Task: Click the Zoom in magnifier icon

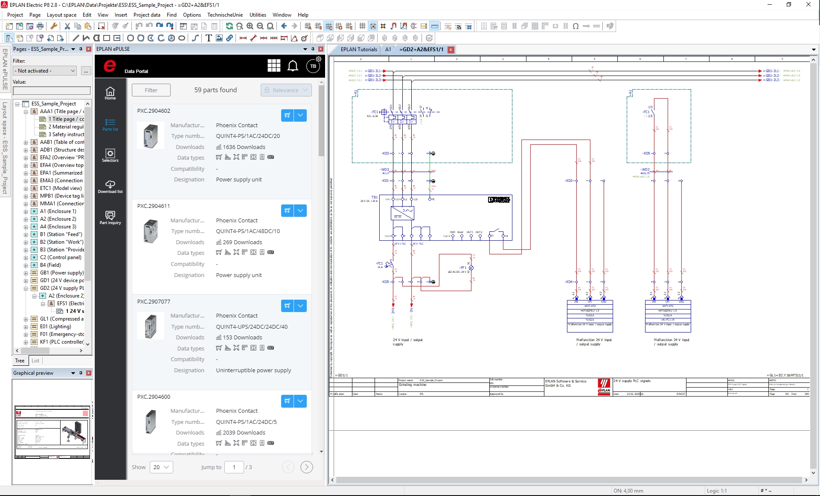Action: [250, 26]
